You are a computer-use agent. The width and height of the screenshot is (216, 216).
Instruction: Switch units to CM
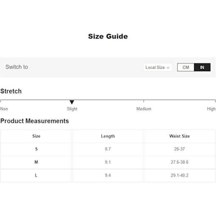(186, 67)
